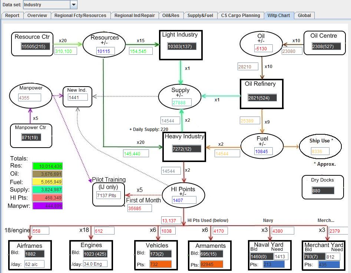Click the HI Pts Used value 13,137
351x273 pixels.
[171, 220]
